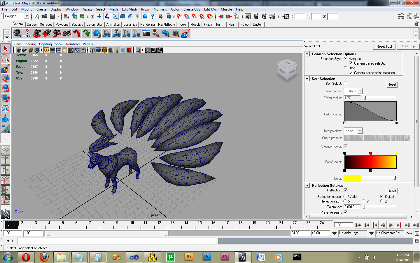Viewport: 420px width, 263px height.
Task: Click the ViewCube in the viewport
Action: pos(287,69)
